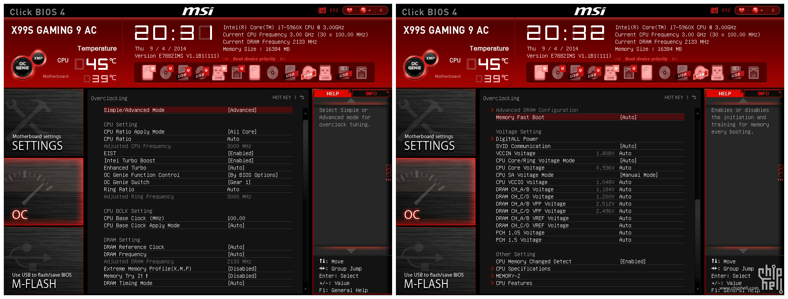Select UEFI hard disk boot icon, left screen
788x299 pixels.
click(x=148, y=72)
